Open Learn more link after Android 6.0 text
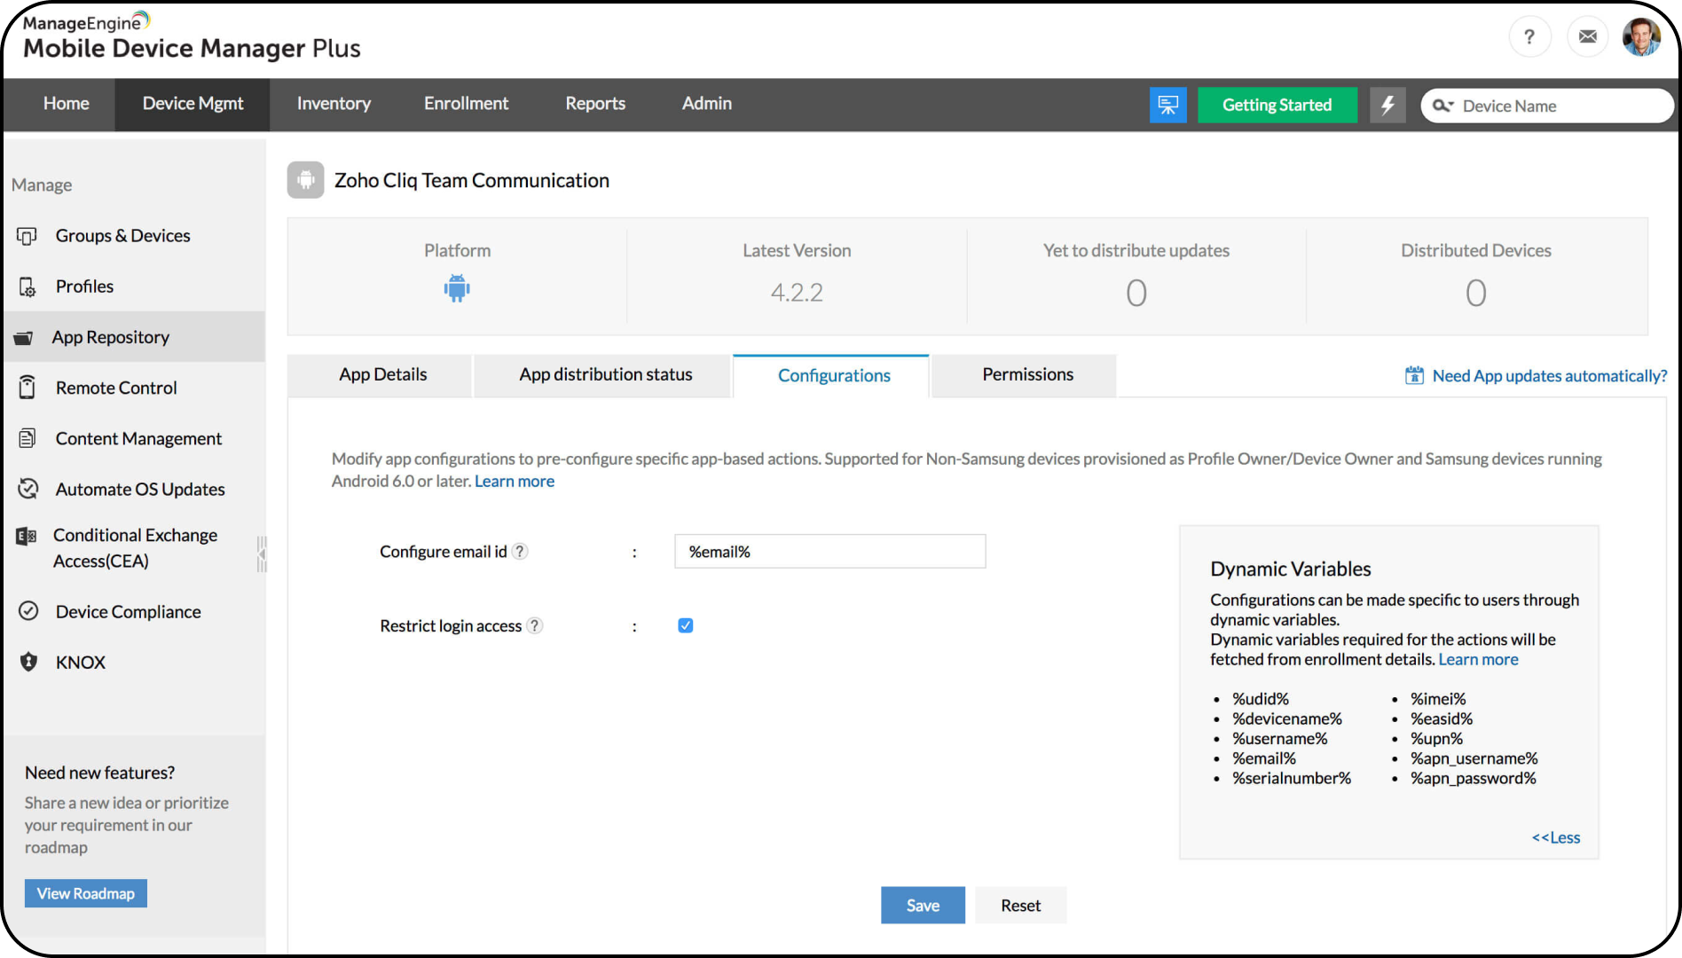1682x958 pixels. [515, 481]
